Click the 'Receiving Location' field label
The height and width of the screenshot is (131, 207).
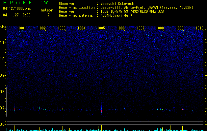click(77, 8)
